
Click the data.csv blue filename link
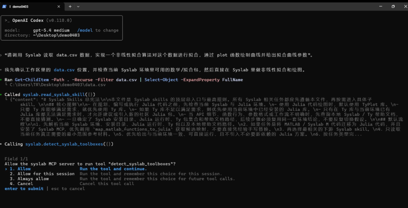[x=64, y=70]
